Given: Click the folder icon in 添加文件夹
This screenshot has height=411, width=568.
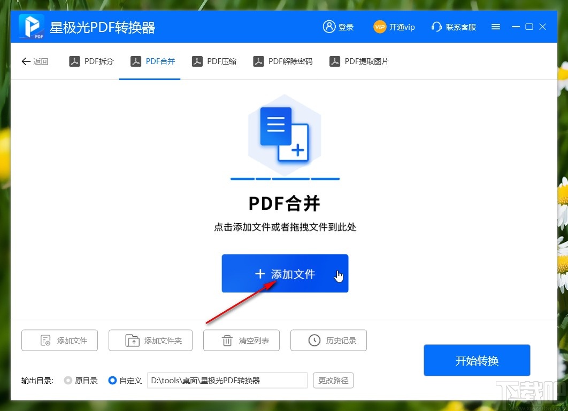Looking at the screenshot, I should 132,341.
